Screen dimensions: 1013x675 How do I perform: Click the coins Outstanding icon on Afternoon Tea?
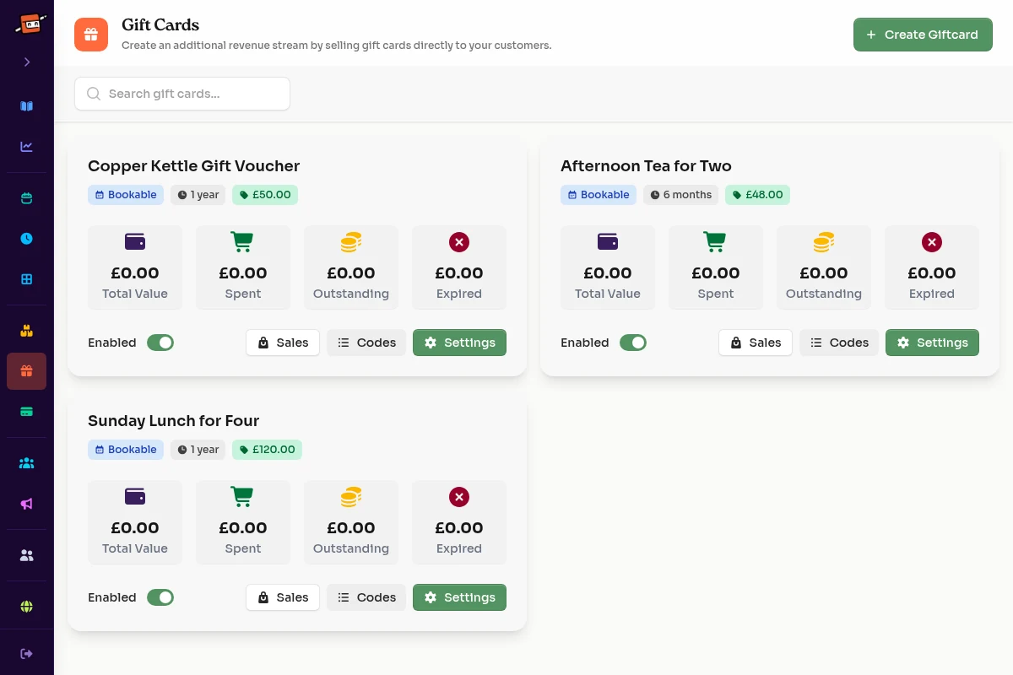click(x=824, y=242)
